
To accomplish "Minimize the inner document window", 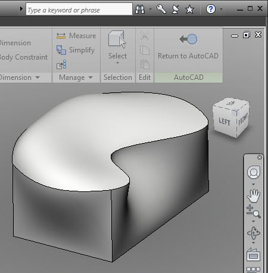I will pyautogui.click(x=235, y=36).
